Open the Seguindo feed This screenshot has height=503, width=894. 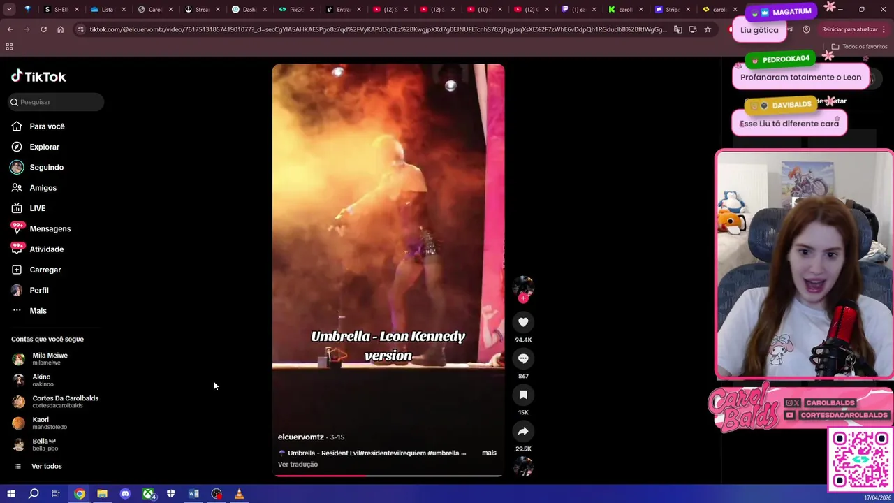[x=46, y=168]
